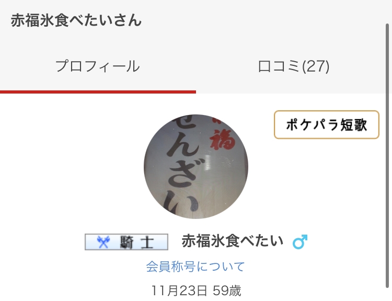Click the header title 赤福氷食べたいさん
The width and height of the screenshot is (392, 301).
76,20
